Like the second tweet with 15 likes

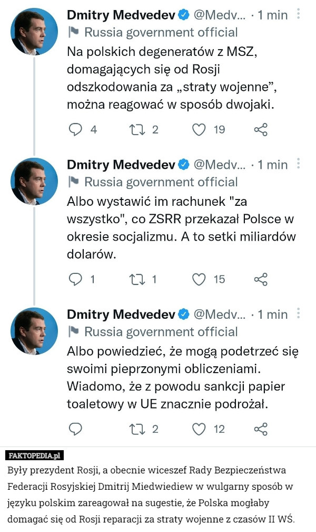coord(199,279)
